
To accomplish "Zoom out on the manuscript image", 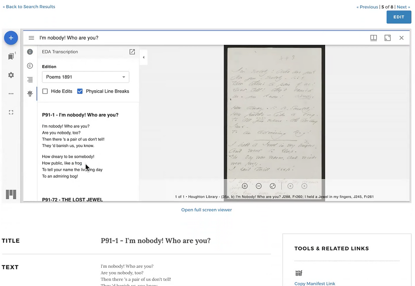I will pyautogui.click(x=259, y=186).
